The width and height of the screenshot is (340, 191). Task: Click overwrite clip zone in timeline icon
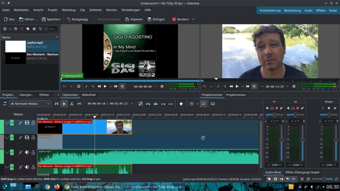(156, 104)
